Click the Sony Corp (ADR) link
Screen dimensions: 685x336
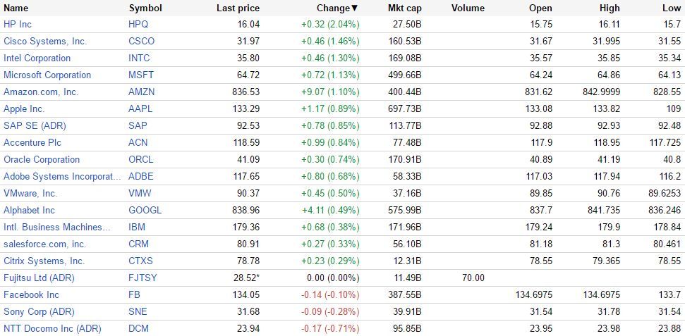pyautogui.click(x=39, y=311)
